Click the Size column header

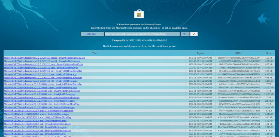click(269, 53)
